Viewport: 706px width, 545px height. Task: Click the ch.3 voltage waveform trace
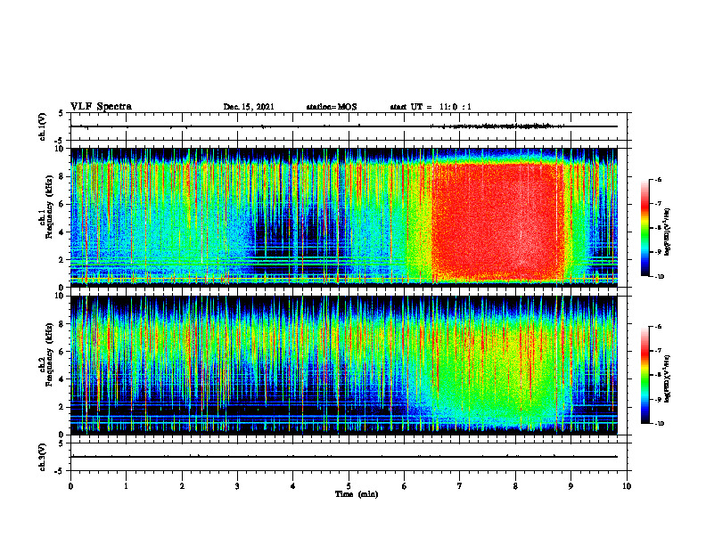(x=344, y=457)
